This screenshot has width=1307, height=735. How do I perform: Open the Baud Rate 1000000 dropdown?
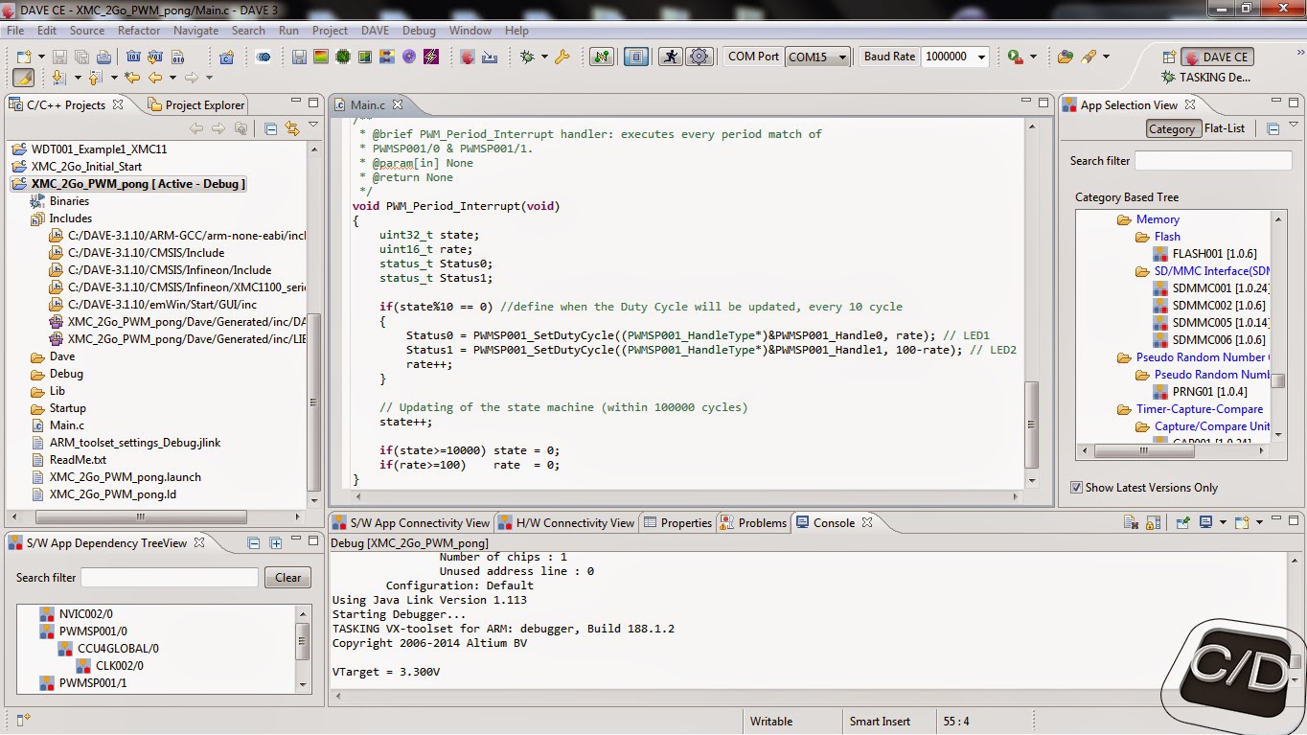[x=955, y=57]
